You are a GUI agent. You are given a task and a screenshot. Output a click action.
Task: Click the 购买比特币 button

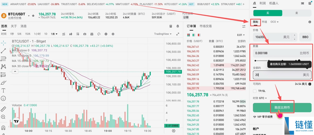[282, 107]
